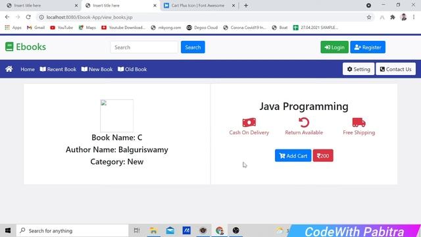The image size is (421, 237).
Task: Open the Home nav link
Action: click(x=28, y=69)
